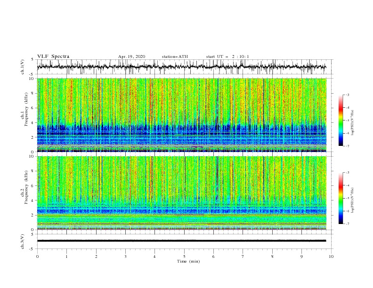Click the 'Time (min)' axis label
The image size is (373, 288).
pyautogui.click(x=188, y=261)
